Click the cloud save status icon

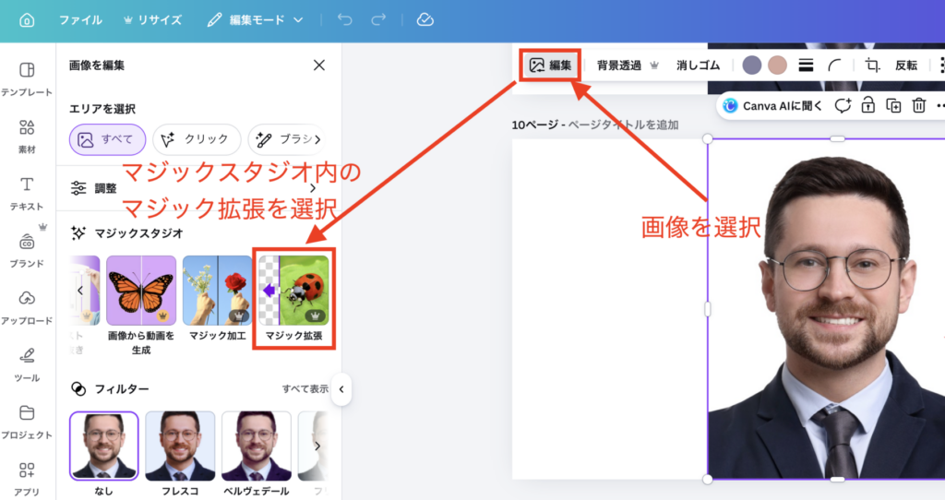click(425, 19)
